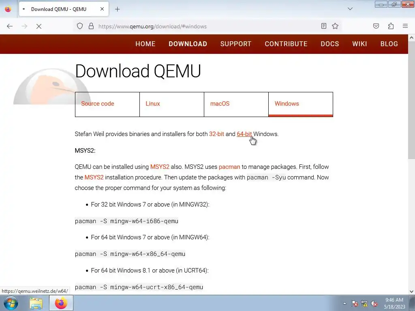
Task: Open the Windows Start menu
Action: click(11, 303)
